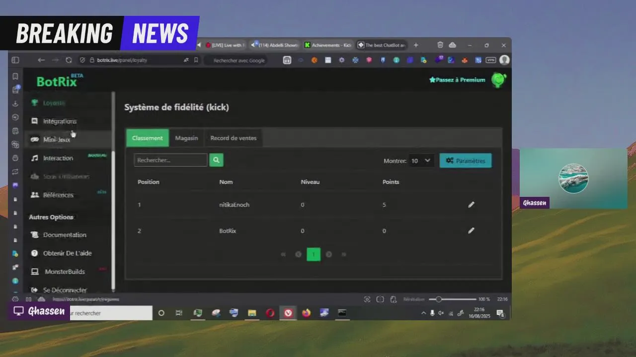Click the BotRix BETA logo
The width and height of the screenshot is (636, 357).
click(x=59, y=81)
